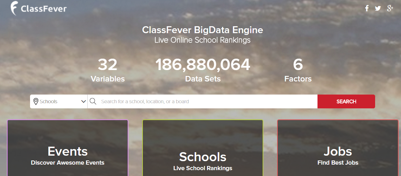Click the Live Online School Rankings subtitle
Viewport: 401px width, 176px height.
[x=203, y=40]
